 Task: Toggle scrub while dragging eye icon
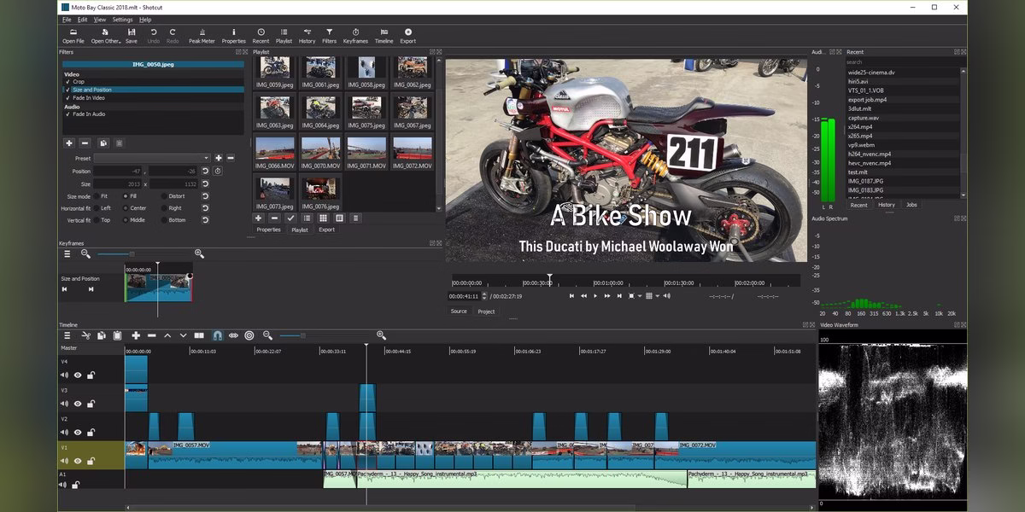233,335
